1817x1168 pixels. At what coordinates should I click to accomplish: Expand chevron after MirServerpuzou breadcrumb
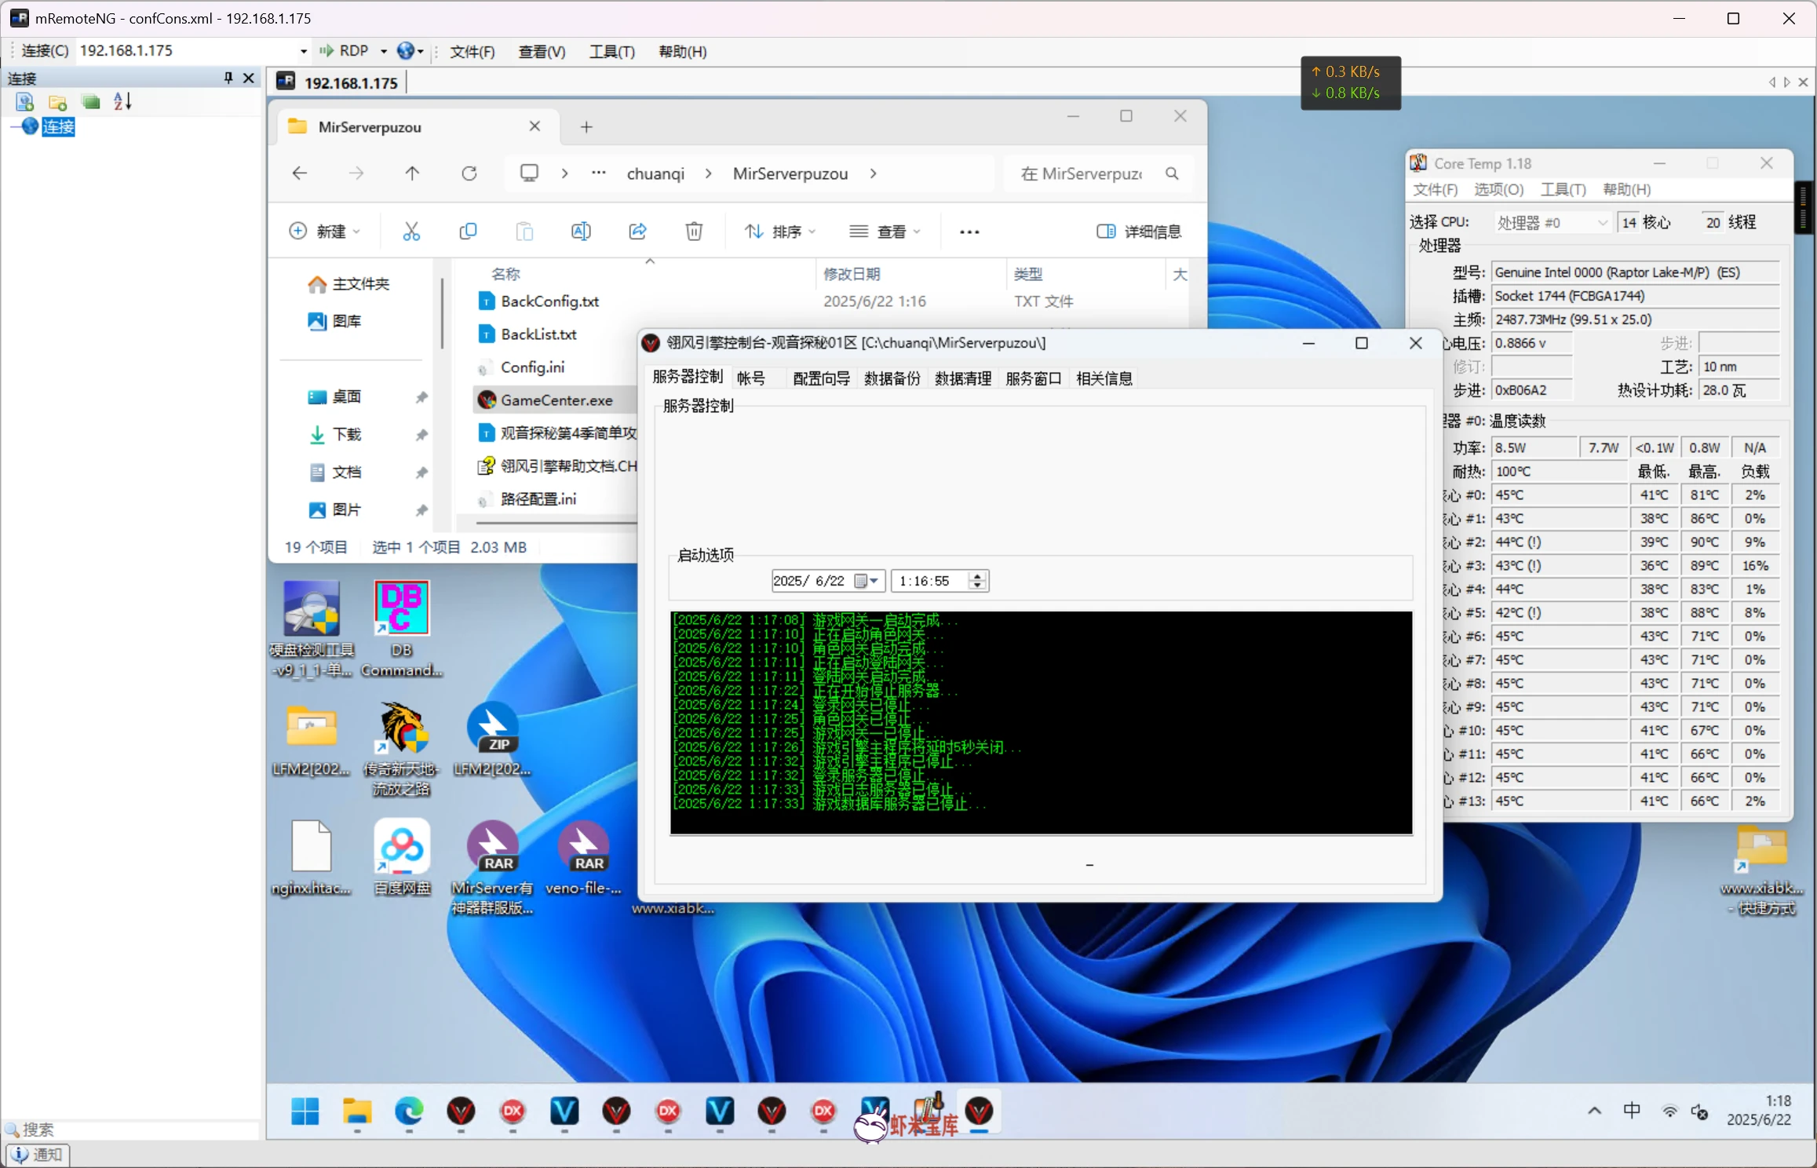coord(874,173)
